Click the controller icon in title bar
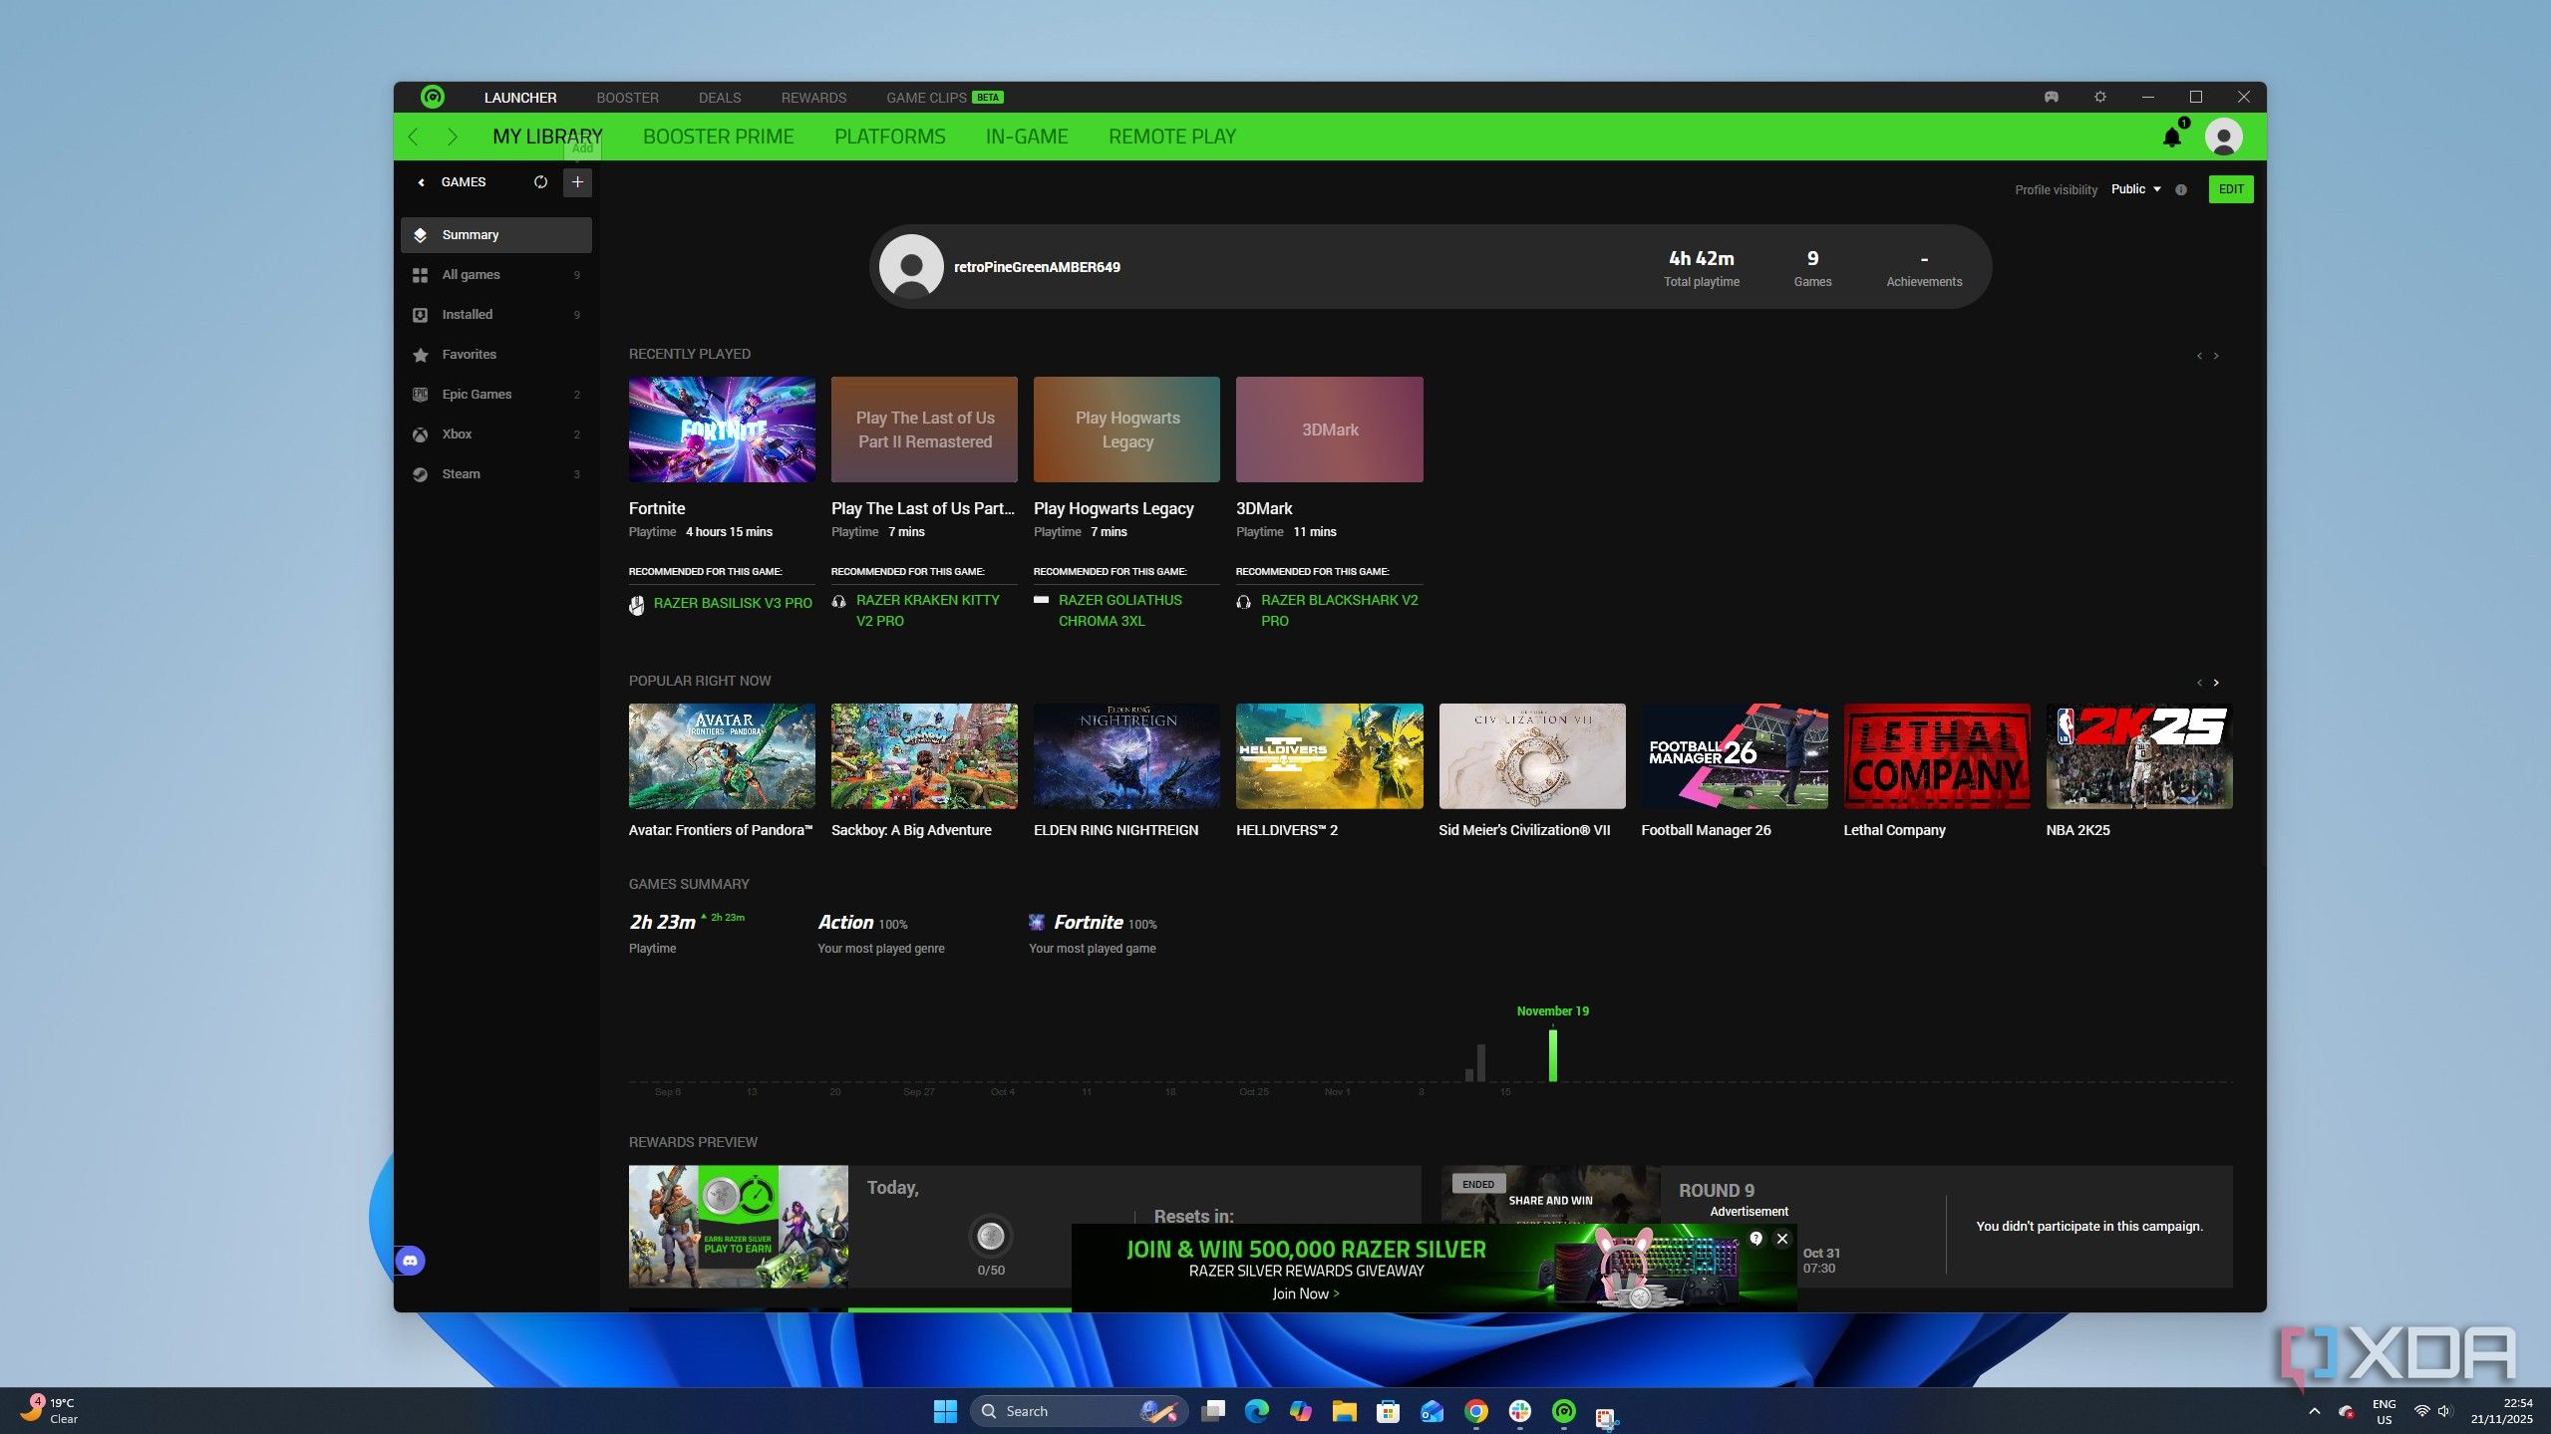 (2052, 97)
